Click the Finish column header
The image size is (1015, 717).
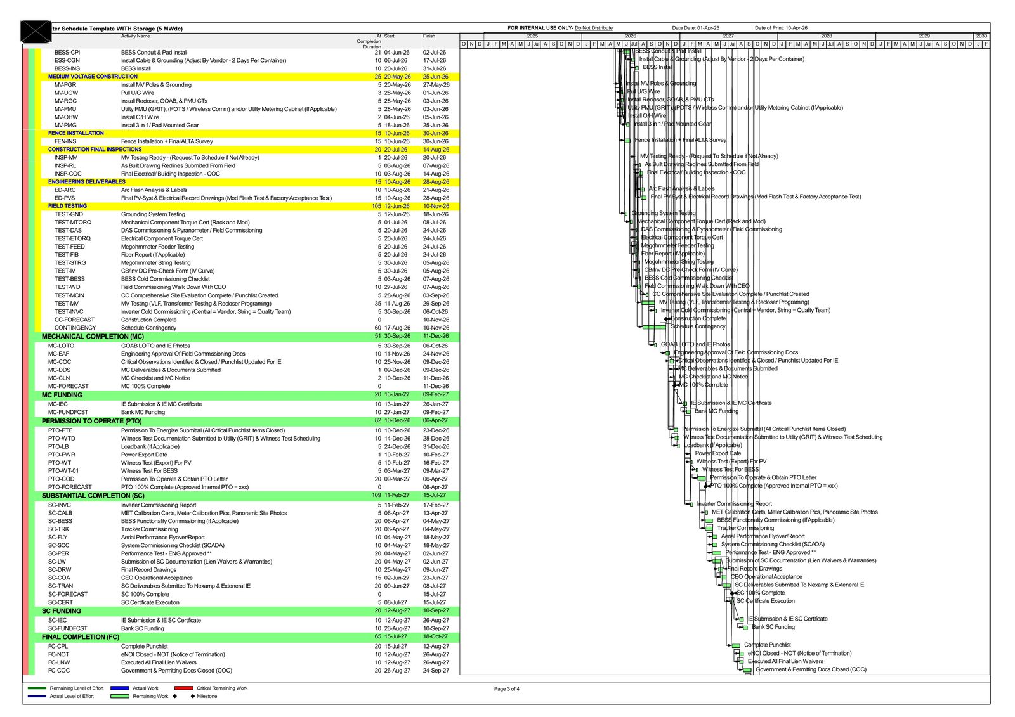click(429, 36)
